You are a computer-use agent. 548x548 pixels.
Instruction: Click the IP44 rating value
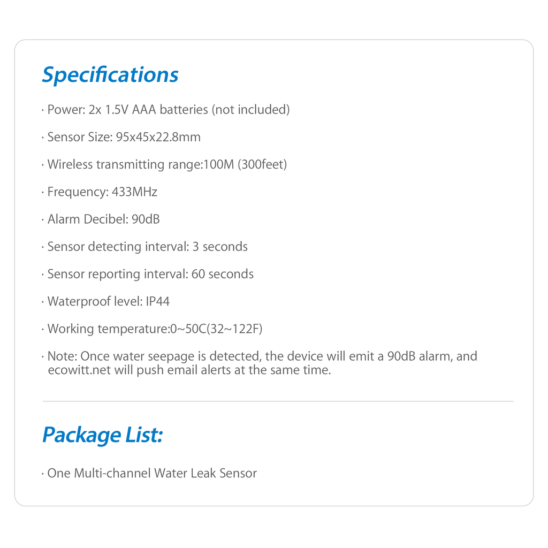tap(158, 301)
